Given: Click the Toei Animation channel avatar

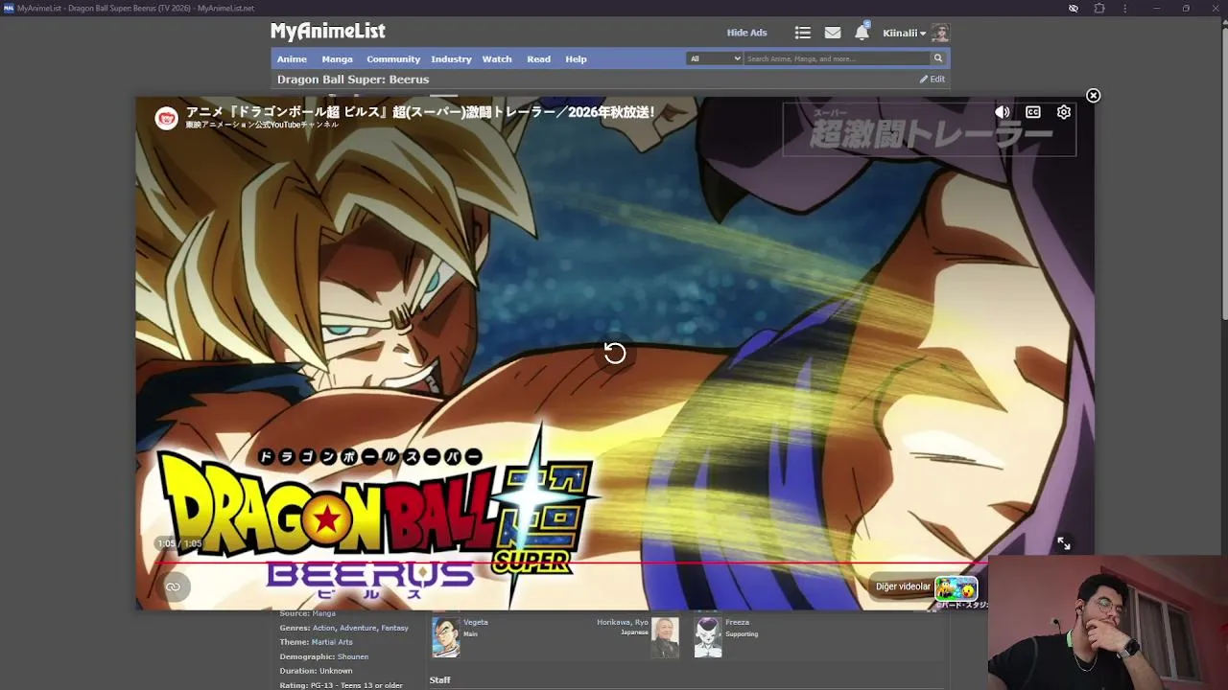Looking at the screenshot, I should (167, 119).
